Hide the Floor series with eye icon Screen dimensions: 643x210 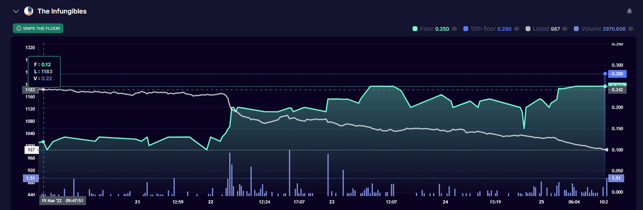tap(454, 28)
